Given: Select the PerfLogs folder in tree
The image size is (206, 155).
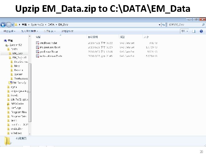Looking at the screenshot, I should click(x=16, y=108).
